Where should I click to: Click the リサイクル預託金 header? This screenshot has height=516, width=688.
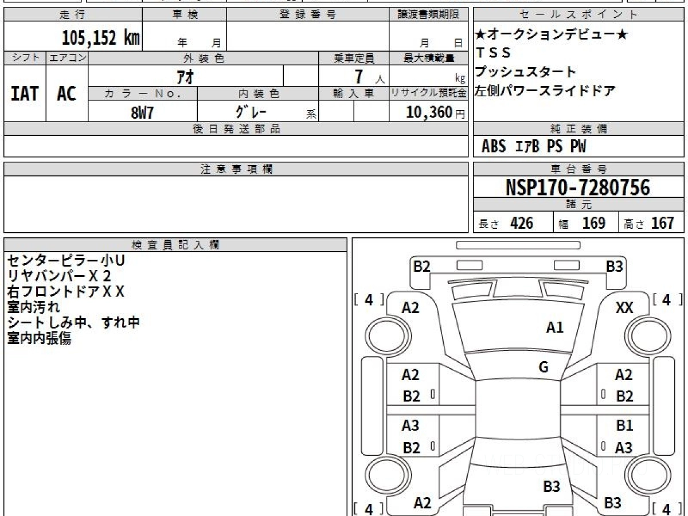click(x=428, y=93)
